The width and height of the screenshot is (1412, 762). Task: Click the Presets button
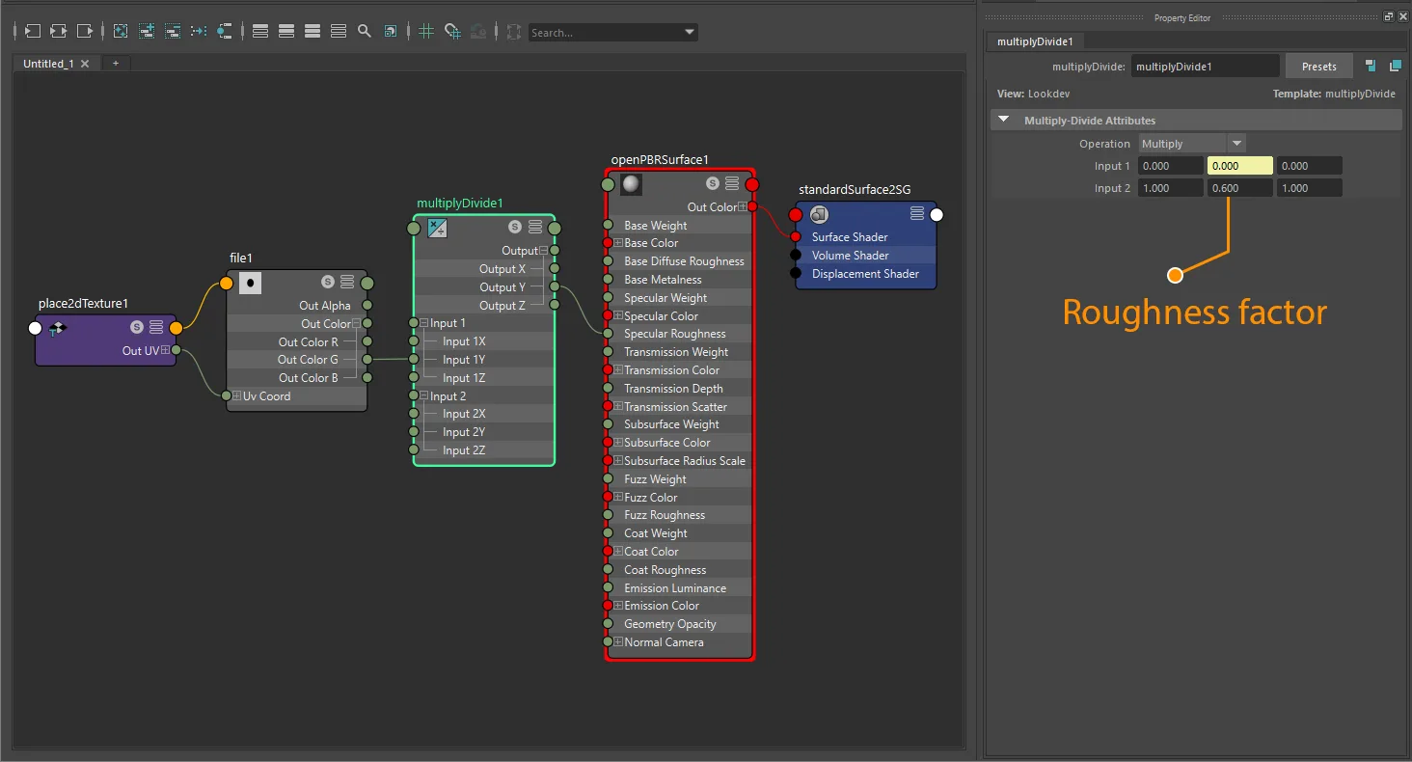1319,67
